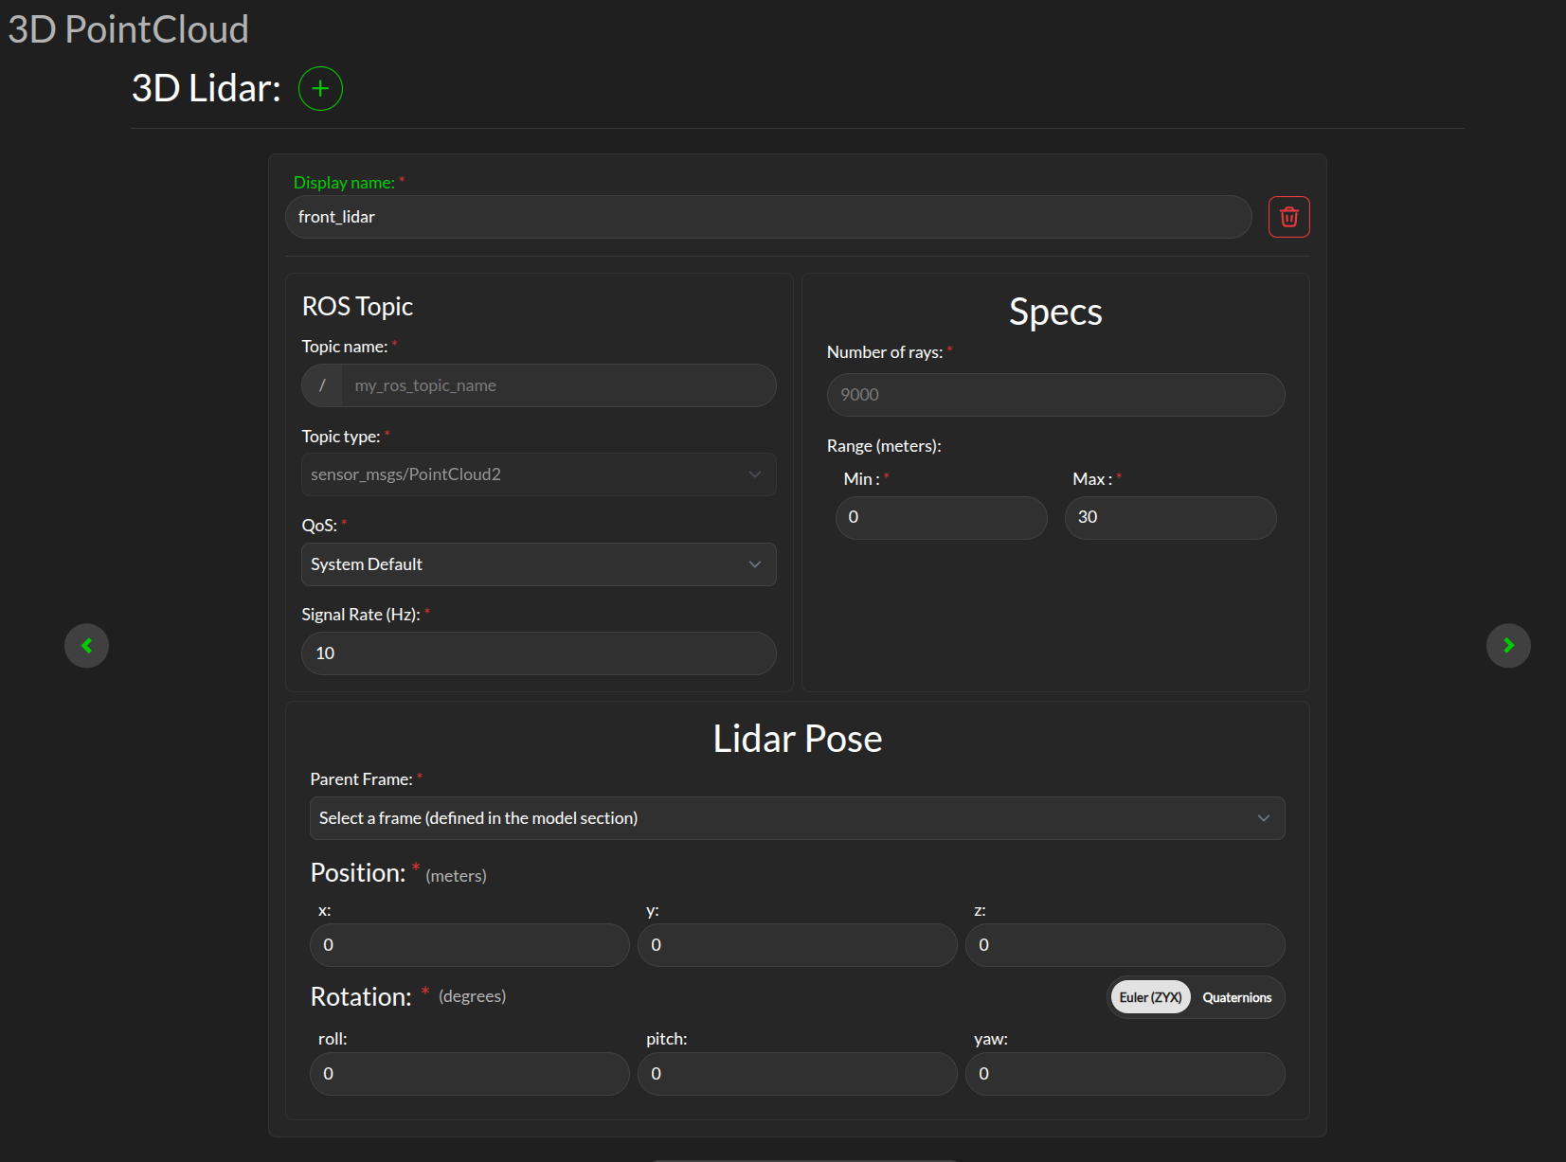Go to next section with right arrow
The image size is (1566, 1162).
[x=1508, y=646]
